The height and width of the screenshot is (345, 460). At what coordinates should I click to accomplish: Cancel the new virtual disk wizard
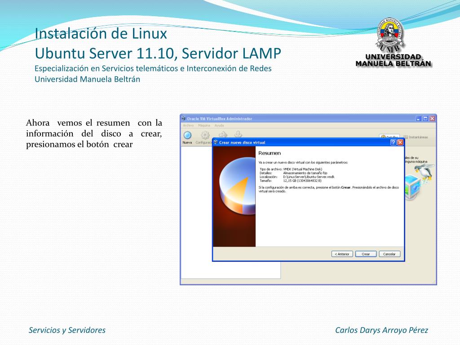(389, 254)
